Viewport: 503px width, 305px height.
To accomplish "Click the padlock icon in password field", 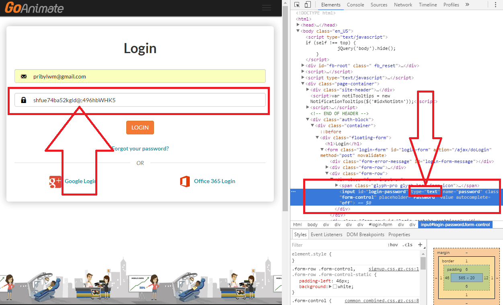I will (x=24, y=100).
